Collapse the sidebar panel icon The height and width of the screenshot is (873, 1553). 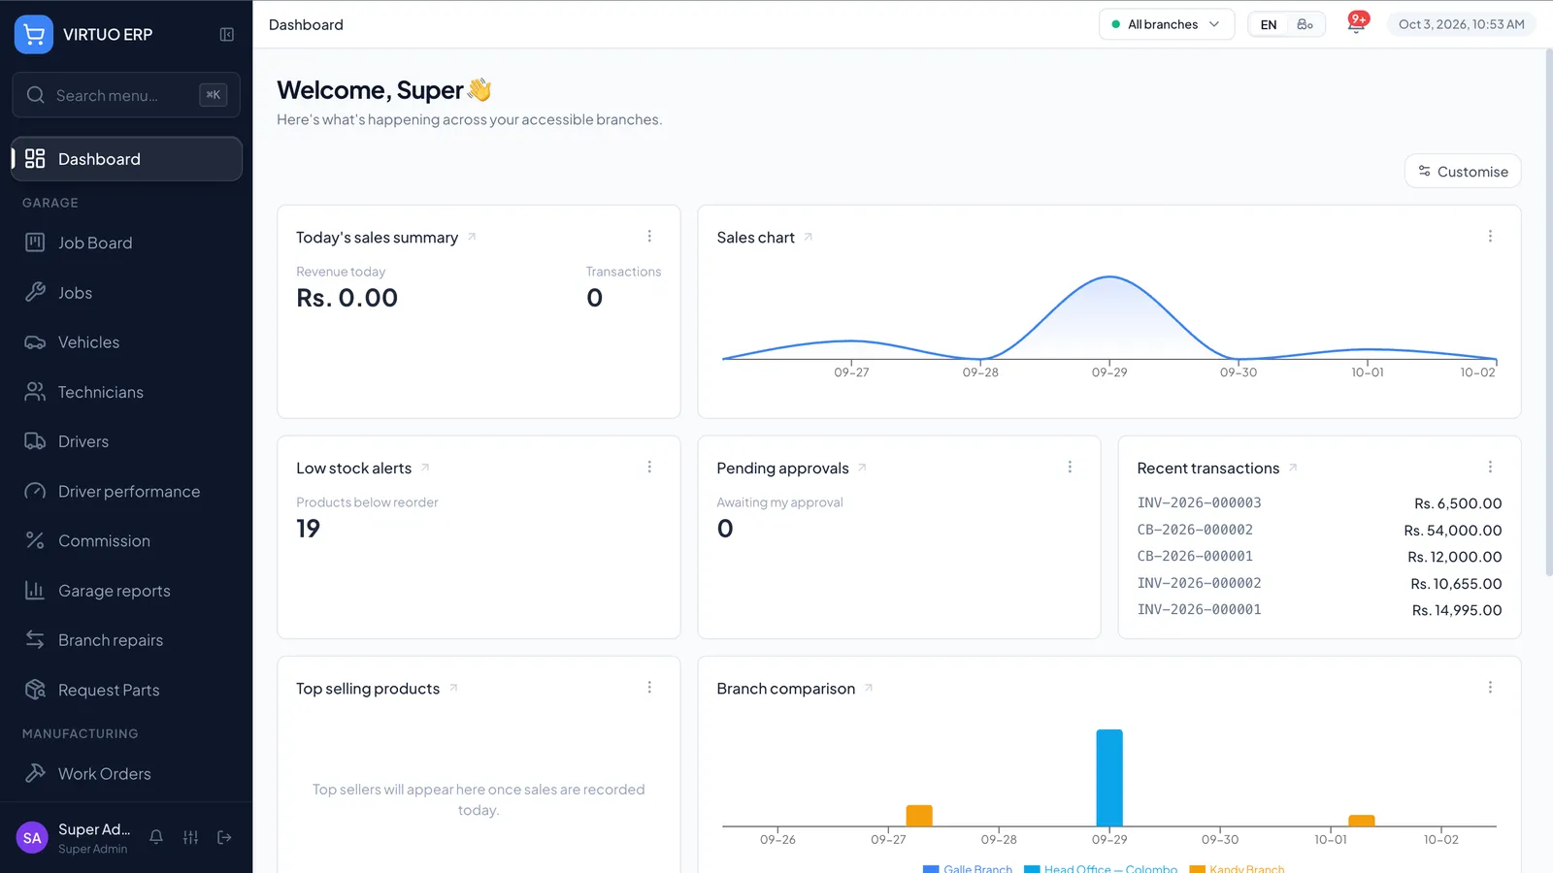pos(226,34)
